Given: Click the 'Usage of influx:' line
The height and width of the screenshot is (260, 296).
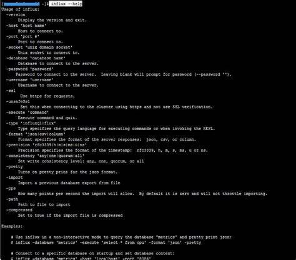Looking at the screenshot, I should pos(20,9).
